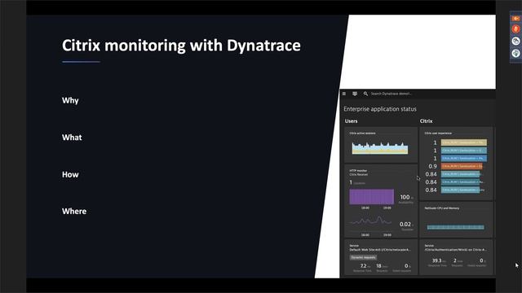Click the red microphone mute button
The height and width of the screenshot is (293, 522).
pos(515,29)
